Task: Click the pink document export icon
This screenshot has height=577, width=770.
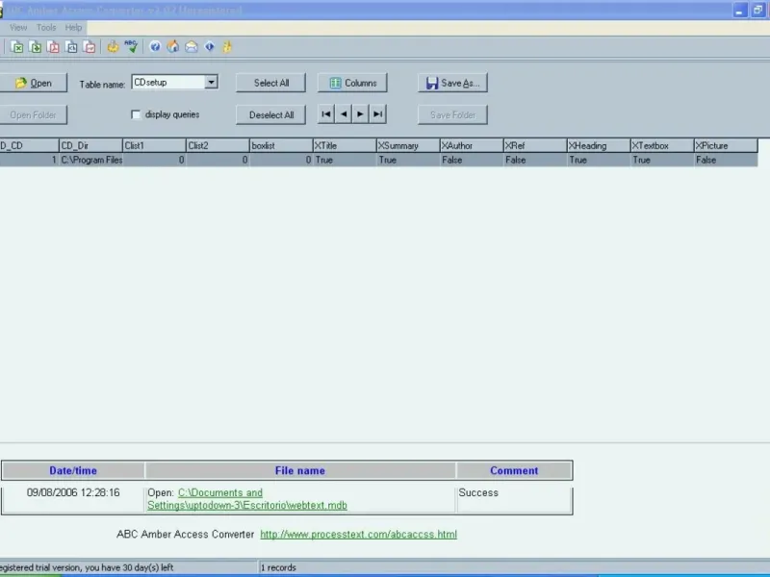Action: coord(90,47)
